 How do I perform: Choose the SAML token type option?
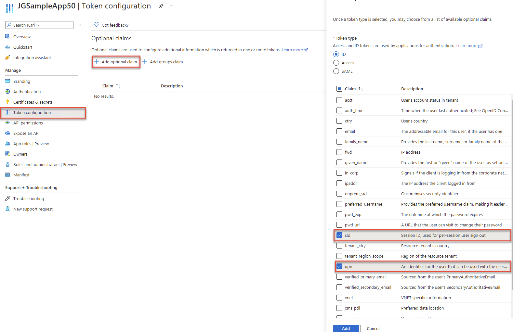(x=336, y=71)
